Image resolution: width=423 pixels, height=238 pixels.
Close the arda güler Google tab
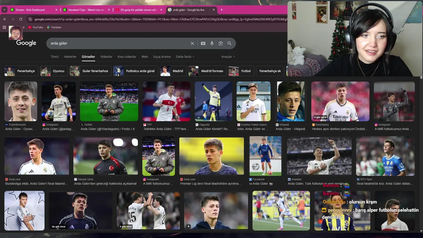pyautogui.click(x=213, y=10)
